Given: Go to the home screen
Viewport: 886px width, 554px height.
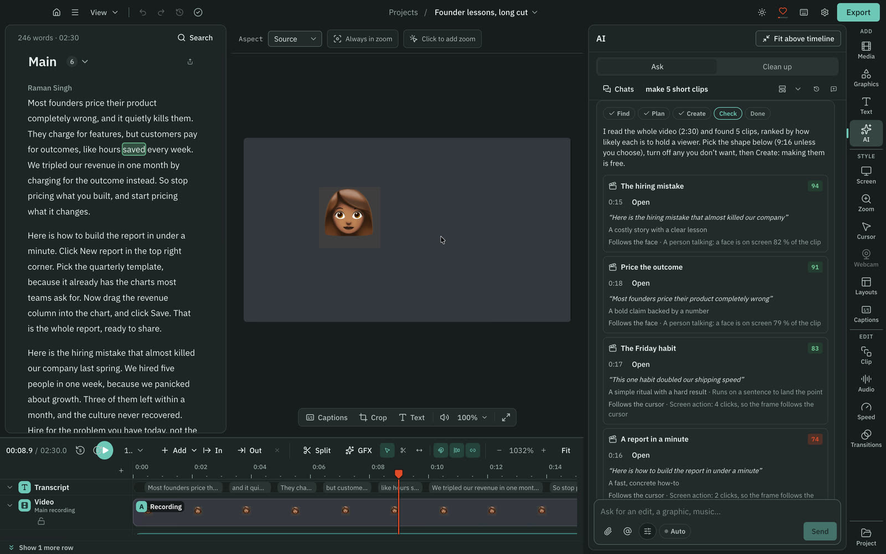Looking at the screenshot, I should (56, 12).
